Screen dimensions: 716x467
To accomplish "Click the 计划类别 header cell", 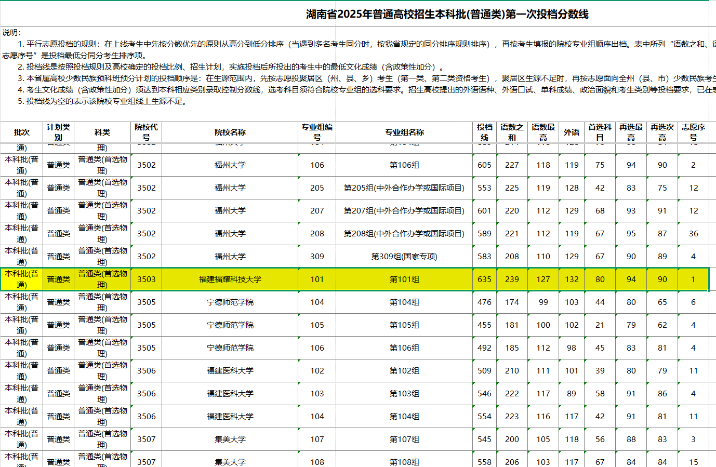I will [58, 132].
